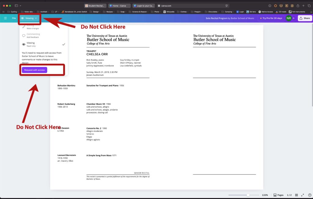
Task: Click the plus icon to invite members
Action: tap(293, 18)
